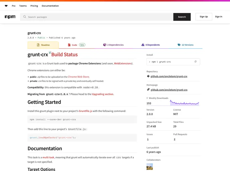Screen dimensions: 230x171
Task: Open Pricing in the top navigation
Action: pos(34,6)
